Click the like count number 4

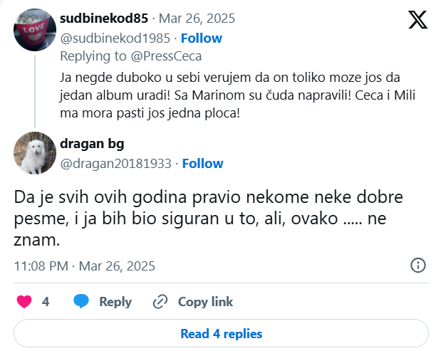point(46,301)
